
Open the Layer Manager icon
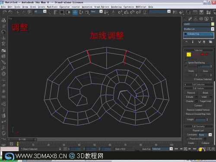coord(188,12)
